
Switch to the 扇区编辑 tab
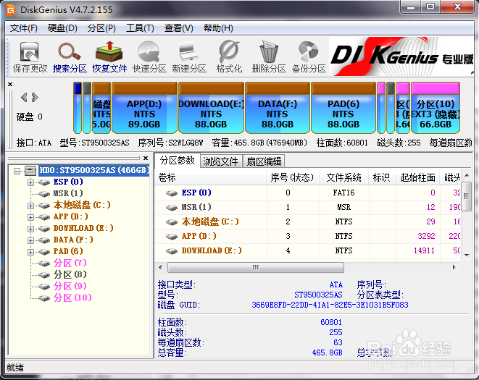tap(264, 161)
